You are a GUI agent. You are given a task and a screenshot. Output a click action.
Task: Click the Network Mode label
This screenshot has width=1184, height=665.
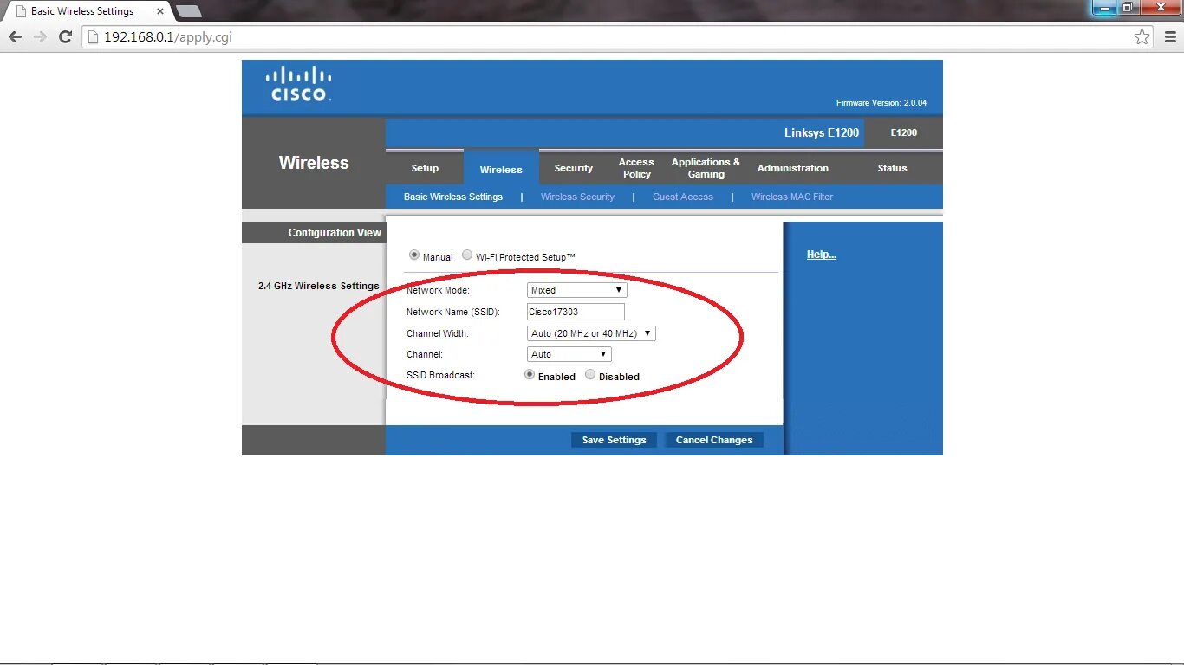tap(438, 290)
